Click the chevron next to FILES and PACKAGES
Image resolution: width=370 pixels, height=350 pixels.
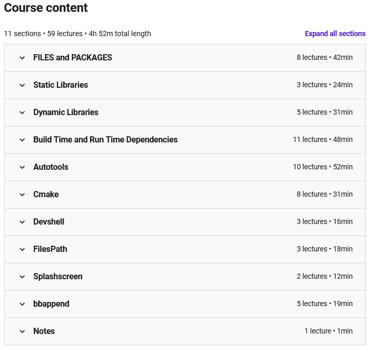pos(22,58)
